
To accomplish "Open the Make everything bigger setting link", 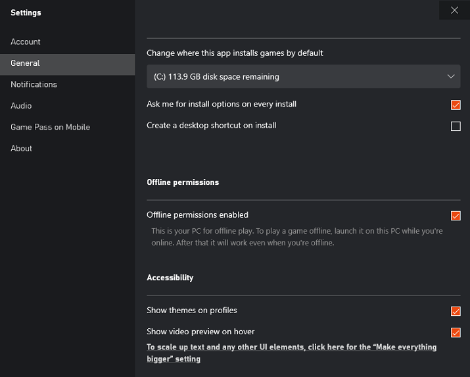I will (x=291, y=353).
